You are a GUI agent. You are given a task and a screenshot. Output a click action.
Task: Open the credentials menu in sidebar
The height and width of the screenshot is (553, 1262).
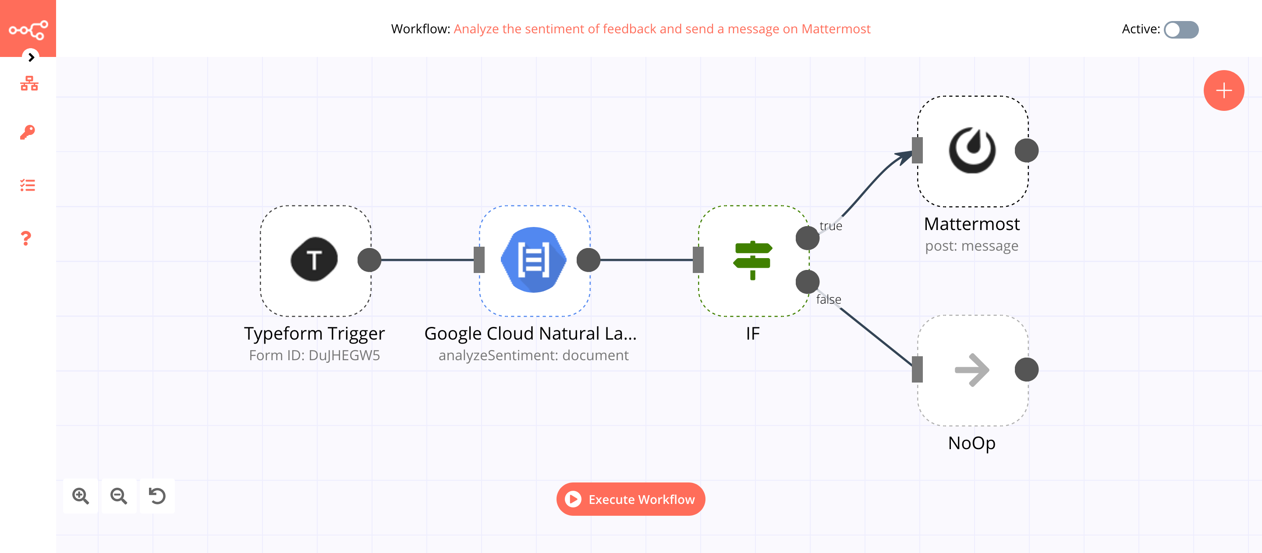point(28,132)
